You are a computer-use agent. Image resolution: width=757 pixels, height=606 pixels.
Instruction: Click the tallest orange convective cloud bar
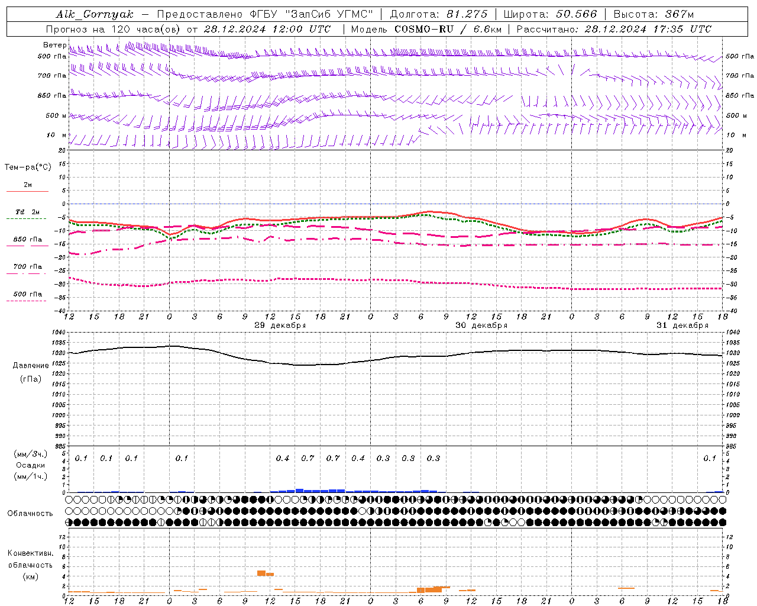(261, 573)
